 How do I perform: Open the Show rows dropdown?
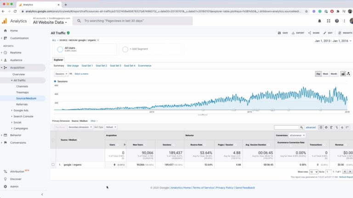click(x=313, y=172)
